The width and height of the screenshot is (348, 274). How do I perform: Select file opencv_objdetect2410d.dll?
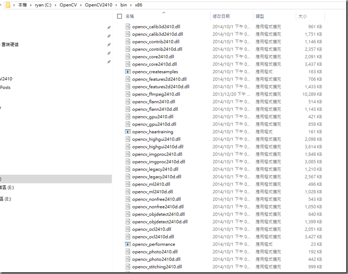[x=160, y=221]
